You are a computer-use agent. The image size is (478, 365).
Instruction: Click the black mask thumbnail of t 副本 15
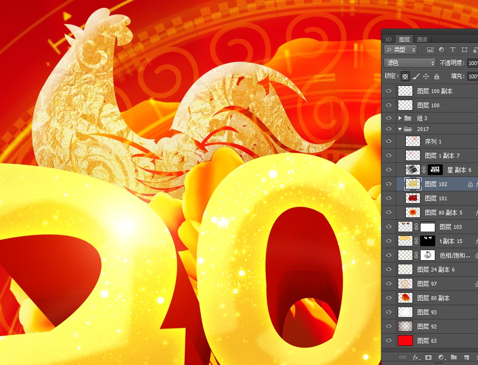click(427, 241)
